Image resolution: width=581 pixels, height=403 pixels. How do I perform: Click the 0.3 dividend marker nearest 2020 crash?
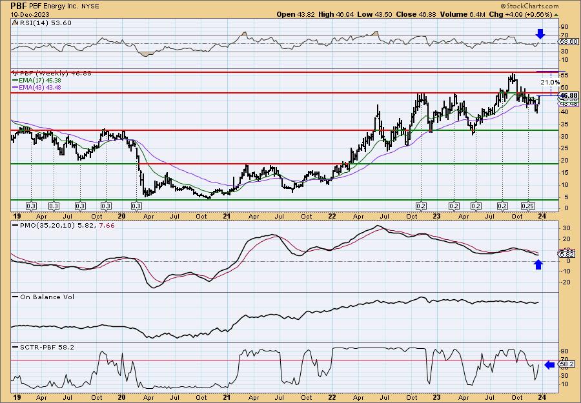coord(137,206)
